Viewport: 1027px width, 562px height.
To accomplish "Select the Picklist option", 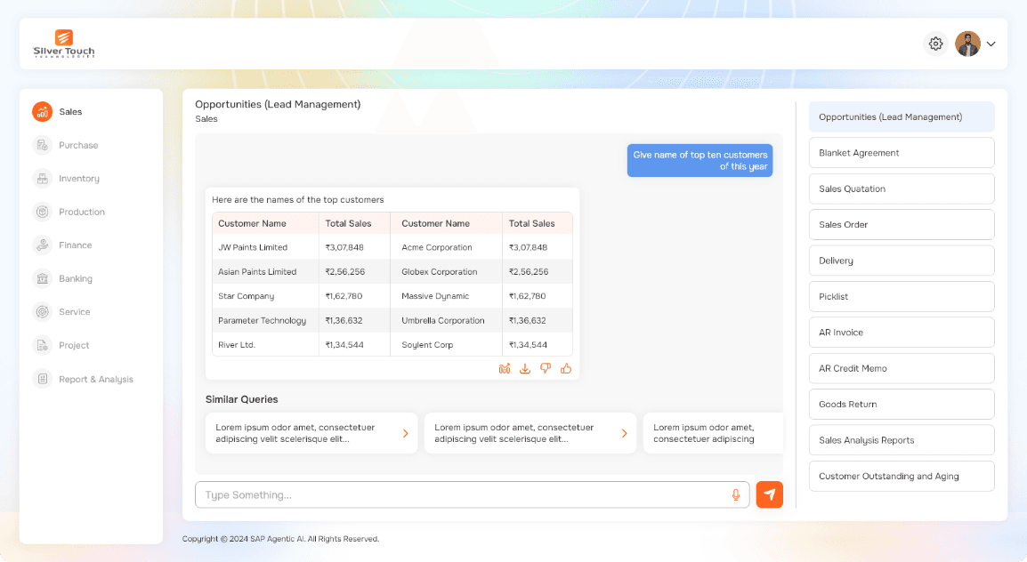I will 902,296.
